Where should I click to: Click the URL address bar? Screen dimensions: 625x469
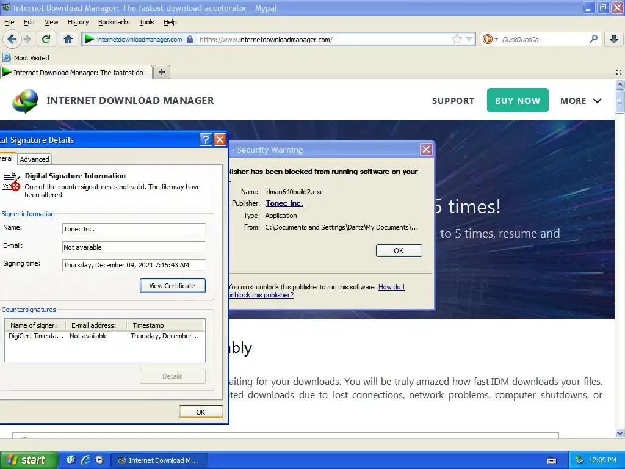pyautogui.click(x=323, y=40)
